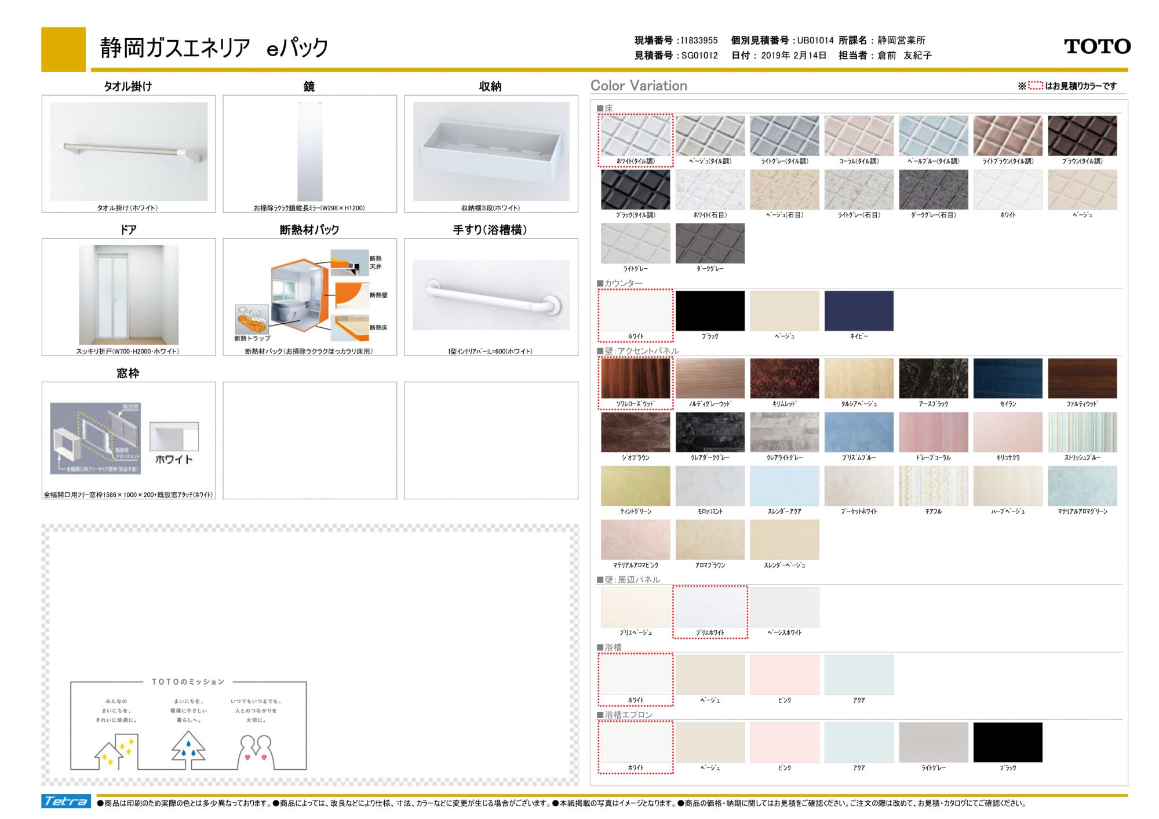The image size is (1159, 819).
Task: Select accent panel アースブラック
Action: (934, 378)
